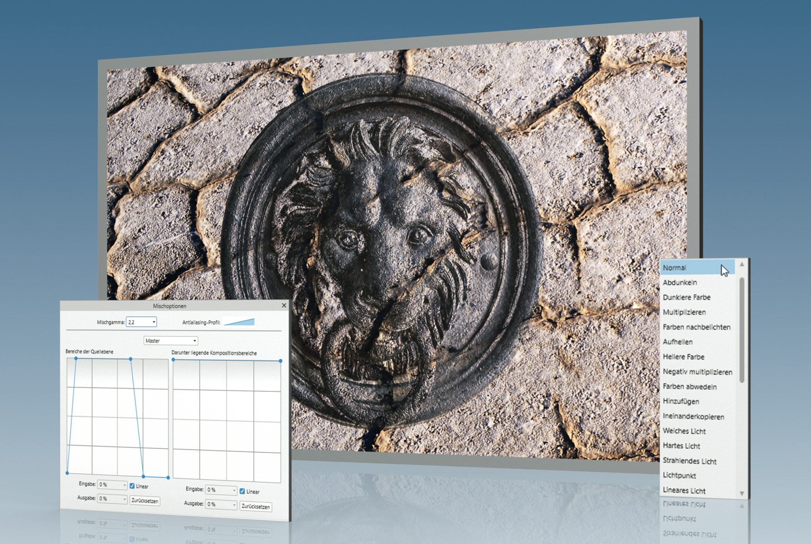The height and width of the screenshot is (544, 811).
Task: Close the Mischoptionen dialog
Action: pyautogui.click(x=284, y=305)
